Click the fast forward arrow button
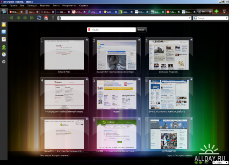 (x=32, y=18)
